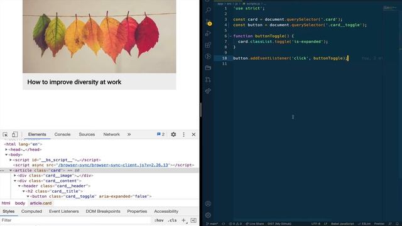
Task: Switch to the Elements tab
Action: 37,134
